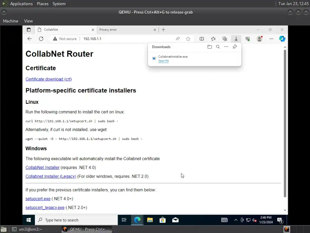Open the Copilot sidebar icon
Viewport: 310px width, 233px height.
(282, 39)
